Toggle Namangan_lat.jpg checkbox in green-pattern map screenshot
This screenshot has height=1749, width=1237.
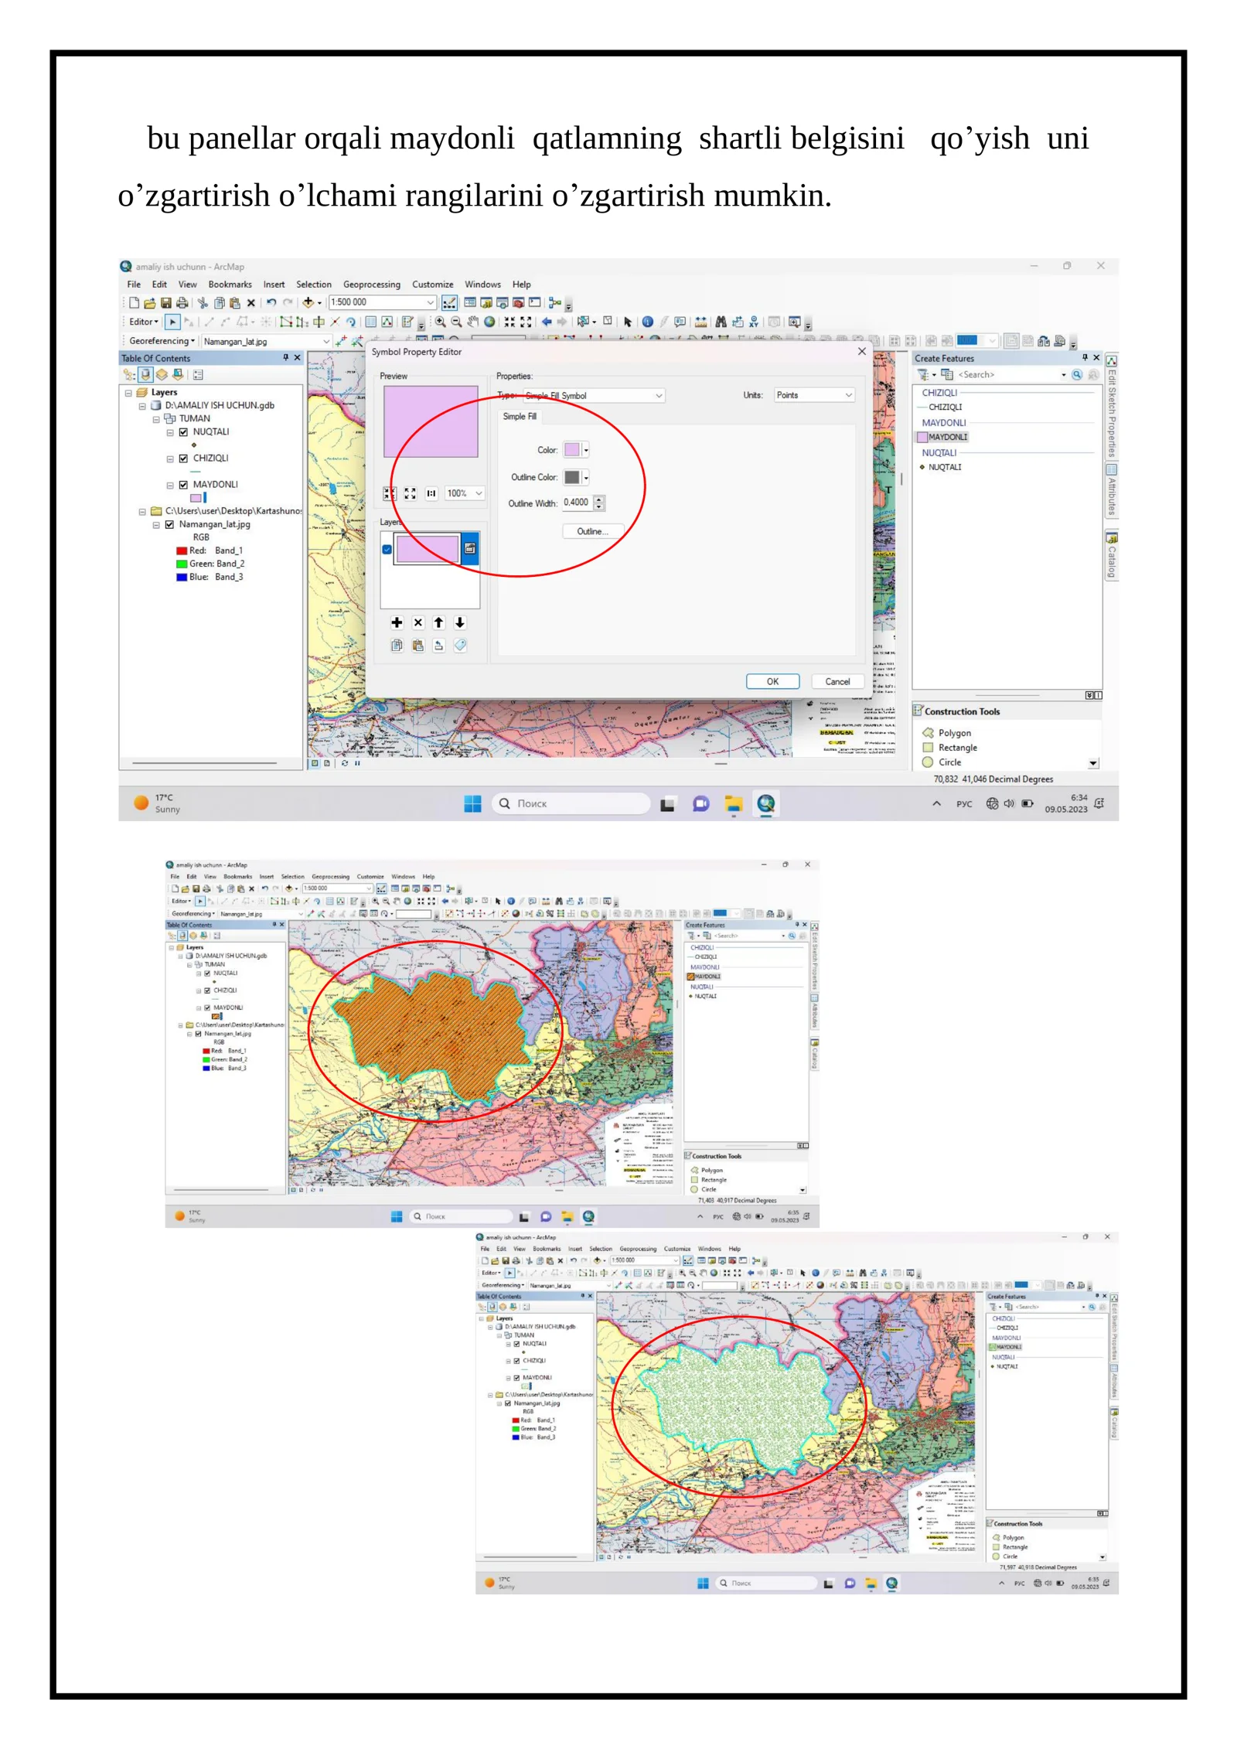click(508, 1403)
